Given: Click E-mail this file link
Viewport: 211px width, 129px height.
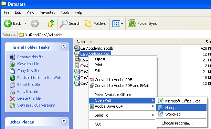Looking at the screenshot, I should (x=29, y=85).
